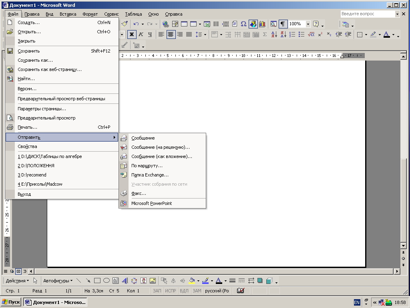Open highlight color dropdown arrow

tap(380, 34)
